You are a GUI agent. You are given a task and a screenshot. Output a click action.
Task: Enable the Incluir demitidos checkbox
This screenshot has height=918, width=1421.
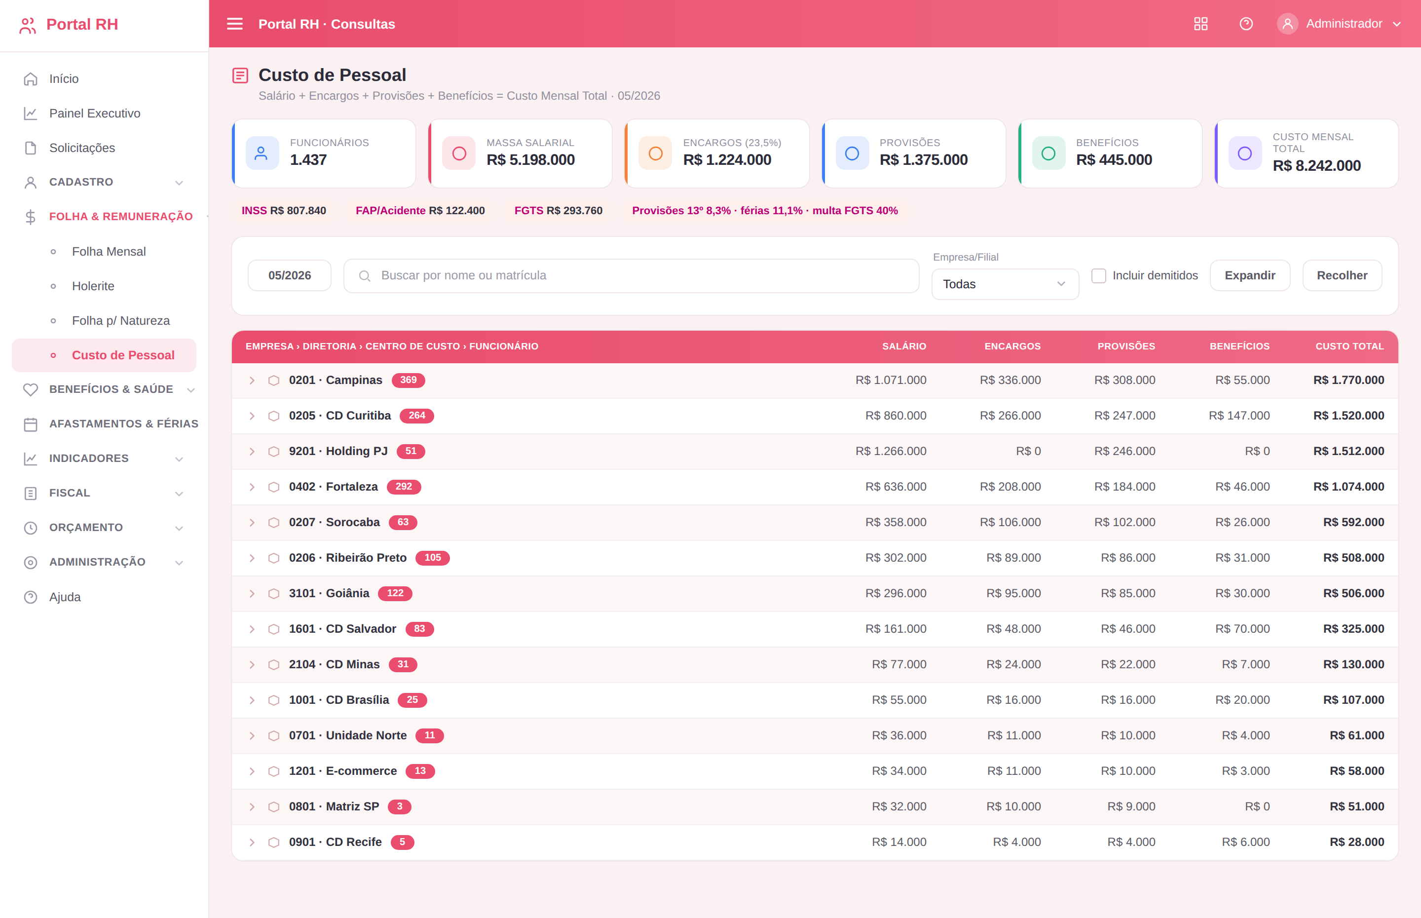click(1099, 276)
